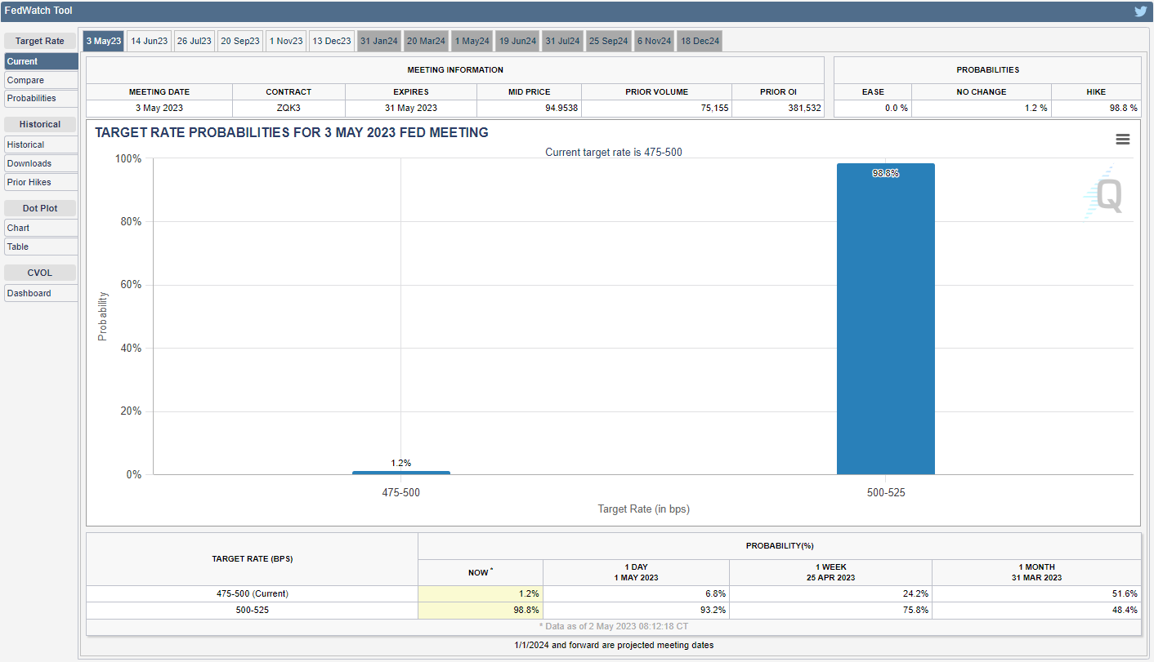This screenshot has height=662, width=1154.
Task: Click the 98.8% bar for 500-525
Action: 885,318
